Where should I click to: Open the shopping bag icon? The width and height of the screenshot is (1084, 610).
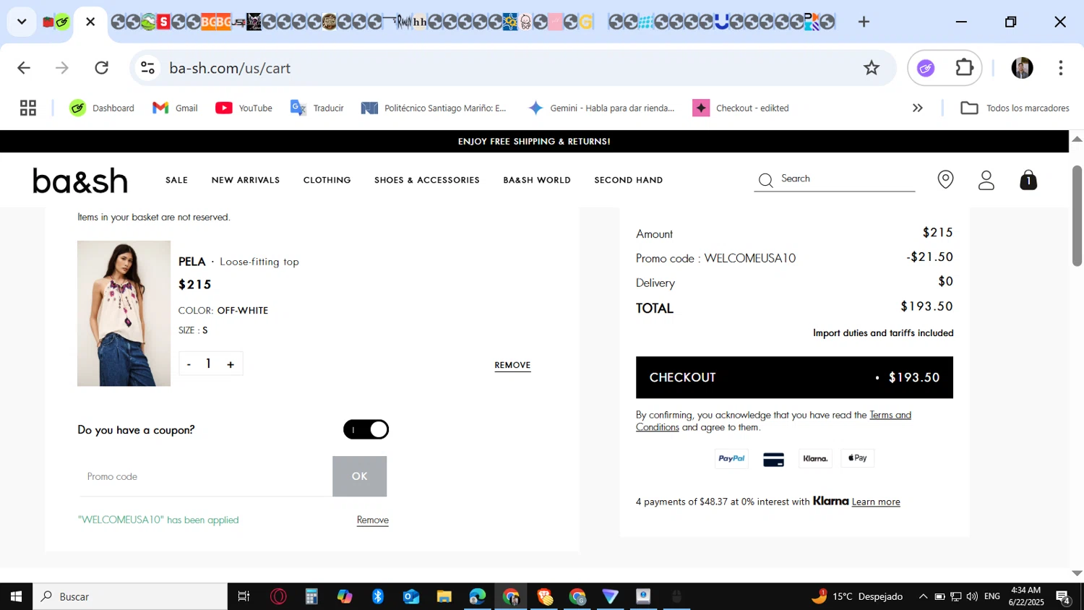pyautogui.click(x=1028, y=179)
